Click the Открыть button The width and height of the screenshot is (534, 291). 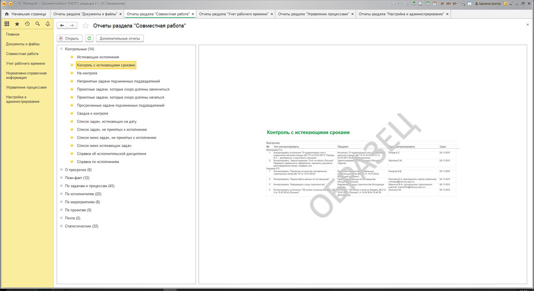click(x=69, y=38)
